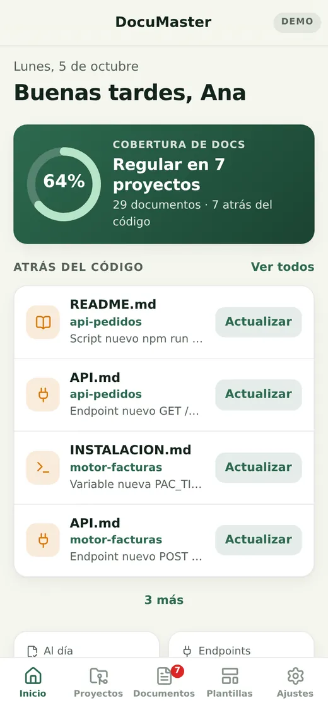The height and width of the screenshot is (710, 328).
Task: Open the Al día stats card
Action: 87,645
